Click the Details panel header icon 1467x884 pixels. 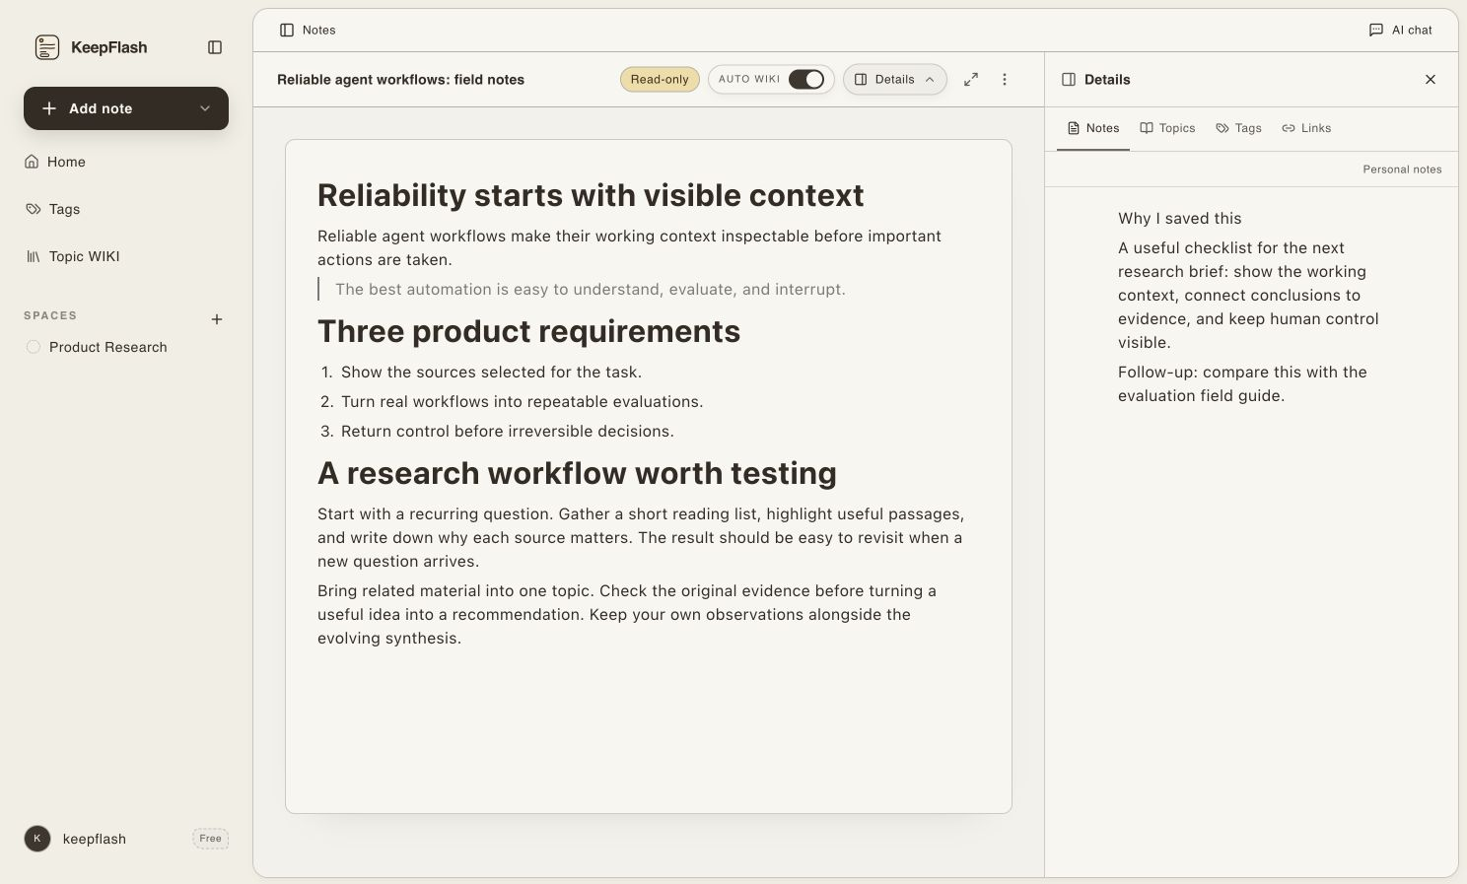(x=1069, y=80)
